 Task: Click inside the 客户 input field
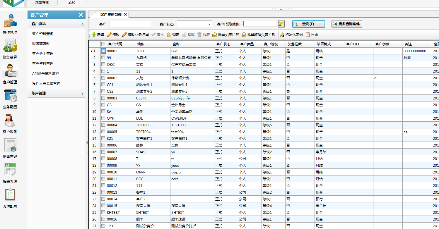130,24
